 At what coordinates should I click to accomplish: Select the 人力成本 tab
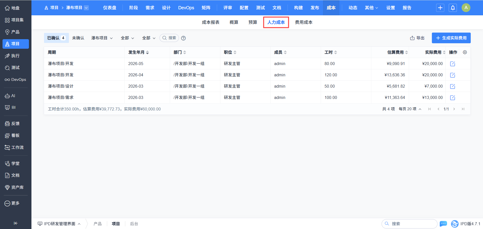click(x=276, y=22)
